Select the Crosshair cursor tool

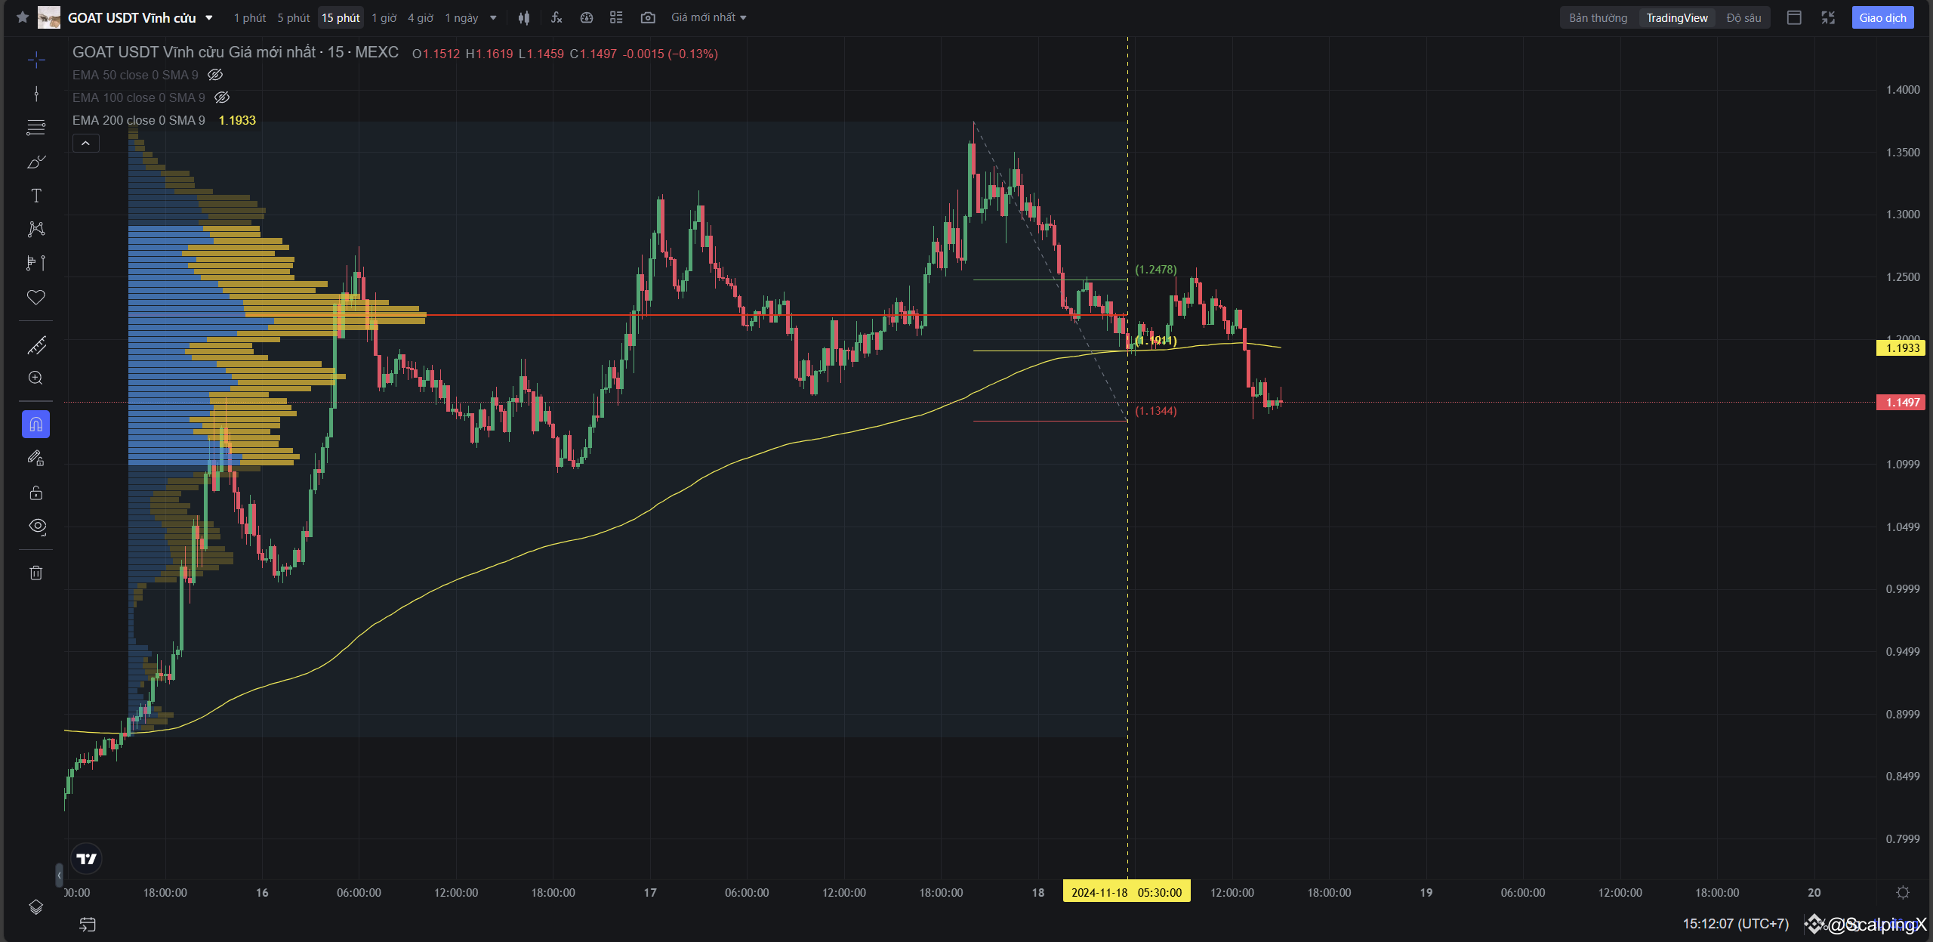[36, 59]
